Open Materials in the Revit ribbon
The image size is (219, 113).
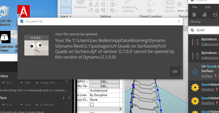(x=81, y=5)
